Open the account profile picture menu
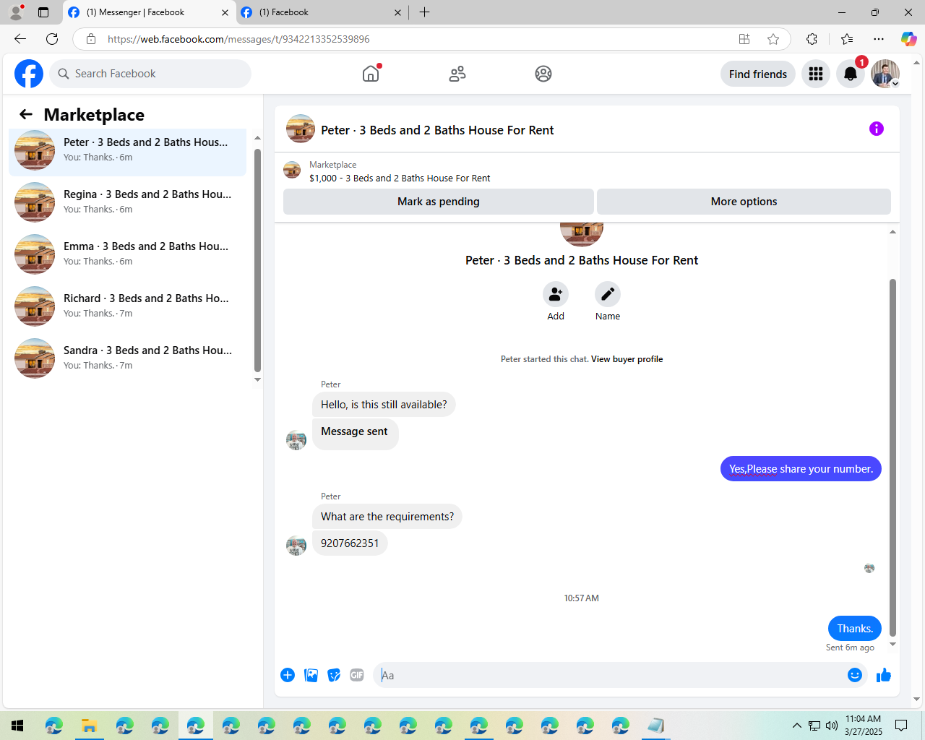Image resolution: width=925 pixels, height=740 pixels. [x=885, y=74]
